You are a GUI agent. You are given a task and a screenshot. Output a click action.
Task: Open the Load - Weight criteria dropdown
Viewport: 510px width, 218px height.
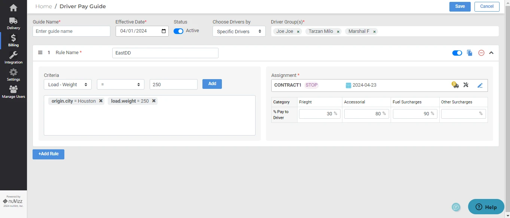tap(68, 85)
